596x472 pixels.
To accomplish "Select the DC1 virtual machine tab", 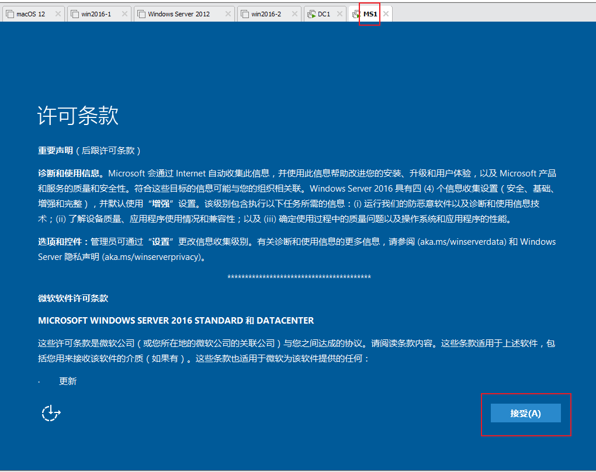I will tap(325, 14).
